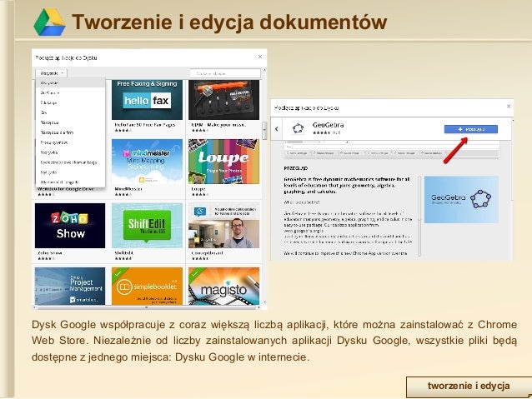
Task: Click star rating below UJAM app
Action: tap(199, 130)
